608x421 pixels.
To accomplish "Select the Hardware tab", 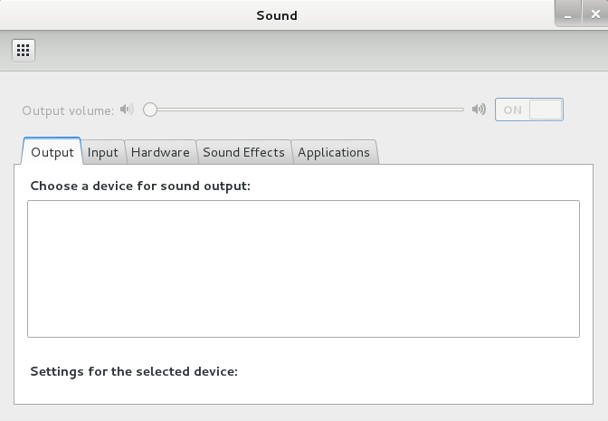I will (160, 152).
